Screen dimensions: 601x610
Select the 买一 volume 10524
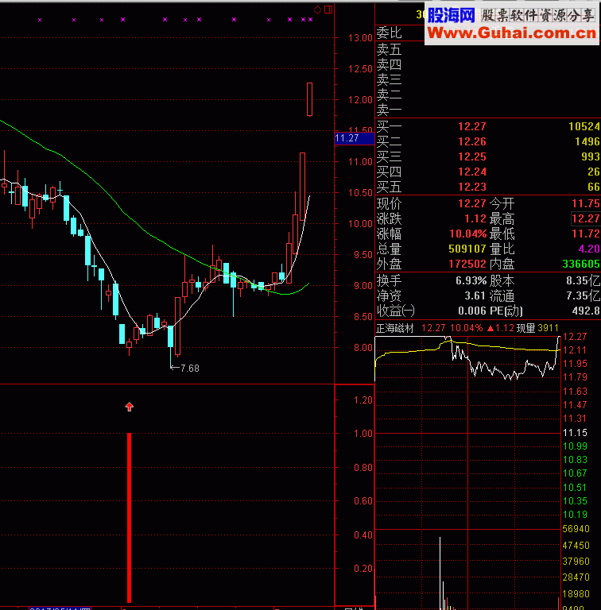tap(584, 126)
